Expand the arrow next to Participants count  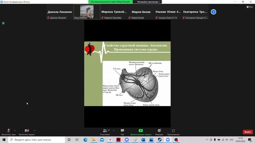[x=114, y=131]
